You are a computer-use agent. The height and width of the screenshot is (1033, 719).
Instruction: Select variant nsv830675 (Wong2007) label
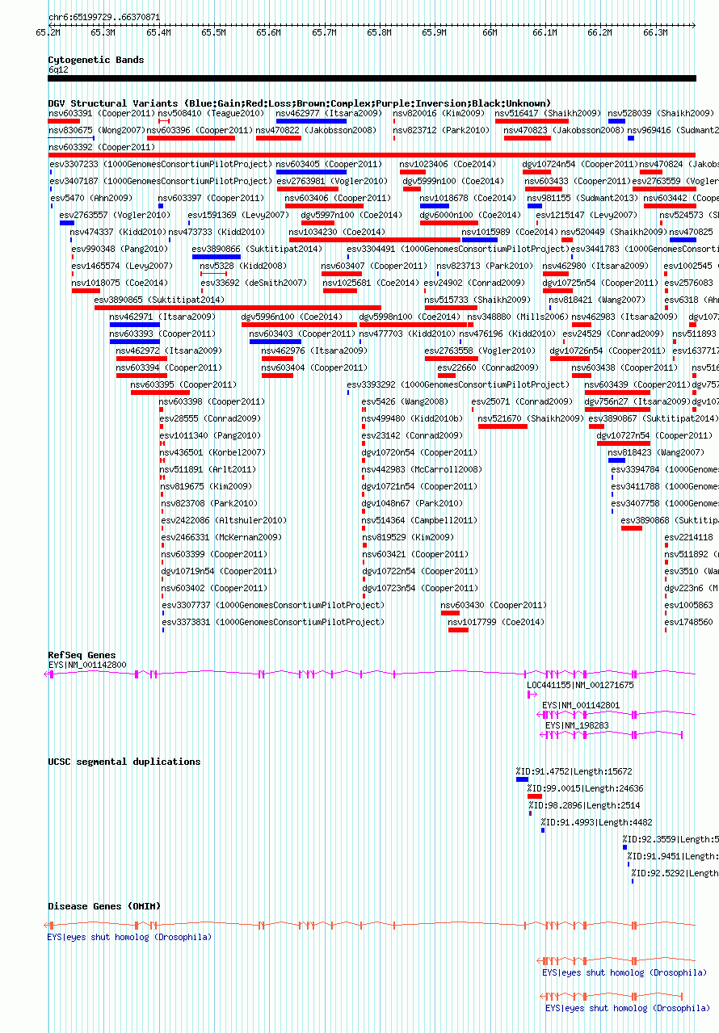(x=97, y=130)
